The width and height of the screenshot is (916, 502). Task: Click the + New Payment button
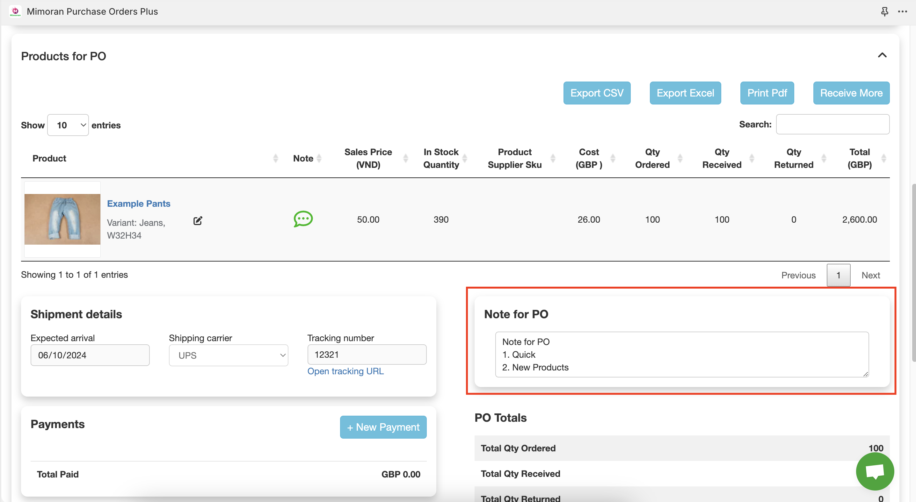pyautogui.click(x=383, y=427)
